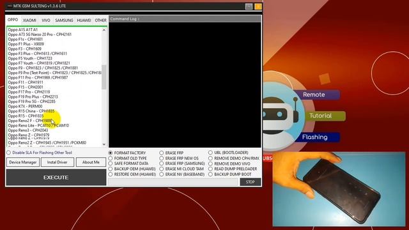Open the VIVO tab

click(46, 20)
